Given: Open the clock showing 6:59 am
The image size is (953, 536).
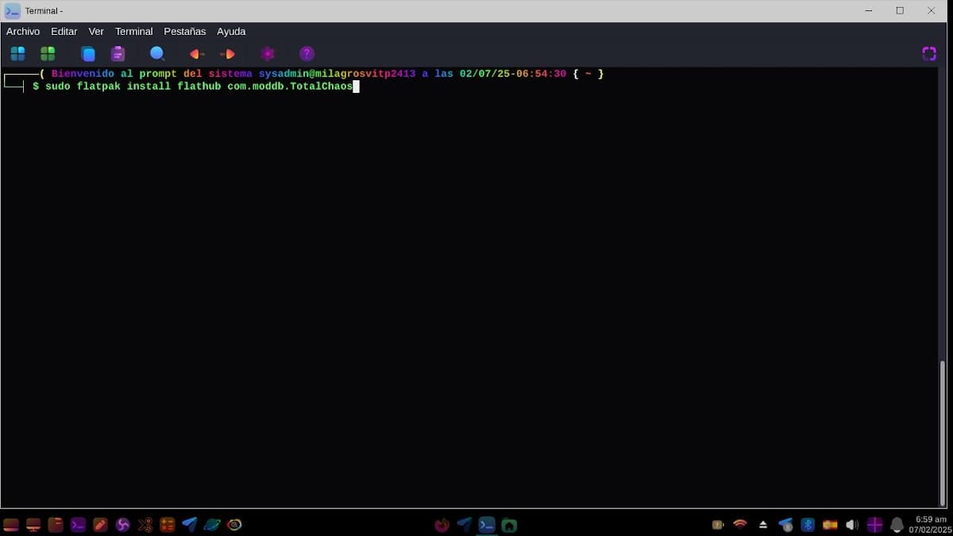Looking at the screenshot, I should tap(930, 524).
